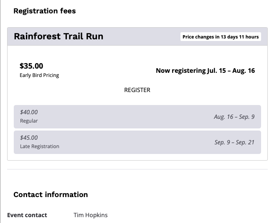Viewport: 269px width, 223px height.
Task: Click the Rainforest Trail Run title
Action: 58,36
